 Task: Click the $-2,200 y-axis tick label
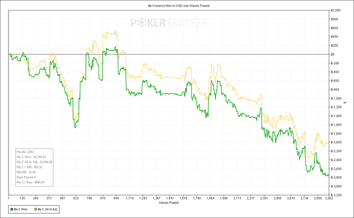[336, 151]
